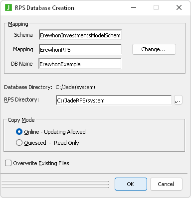
Task: Click the Database Directory path C:/Jade/system/
Action: pyautogui.click(x=75, y=87)
